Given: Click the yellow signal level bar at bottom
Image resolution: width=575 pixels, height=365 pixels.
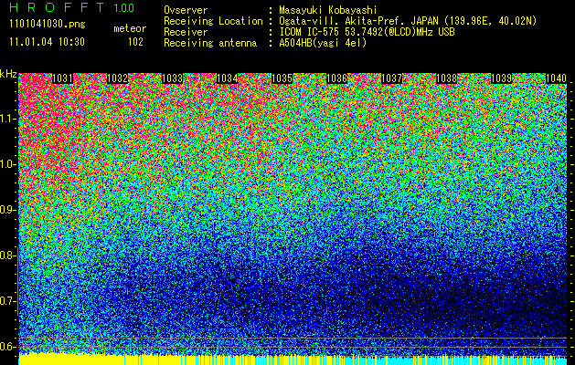Looking at the screenshot, I should pyautogui.click(x=293, y=360).
